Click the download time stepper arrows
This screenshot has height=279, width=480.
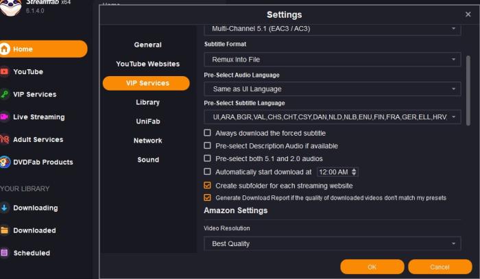(354, 172)
